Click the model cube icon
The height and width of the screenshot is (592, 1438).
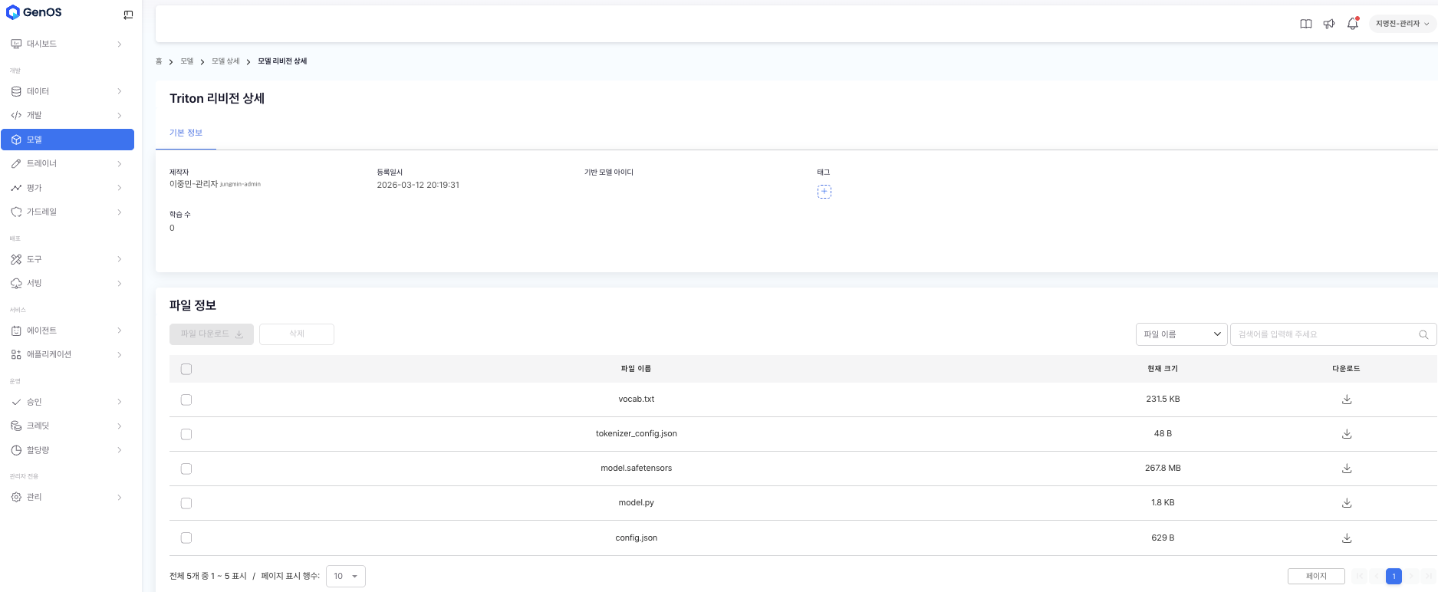pyautogui.click(x=16, y=140)
